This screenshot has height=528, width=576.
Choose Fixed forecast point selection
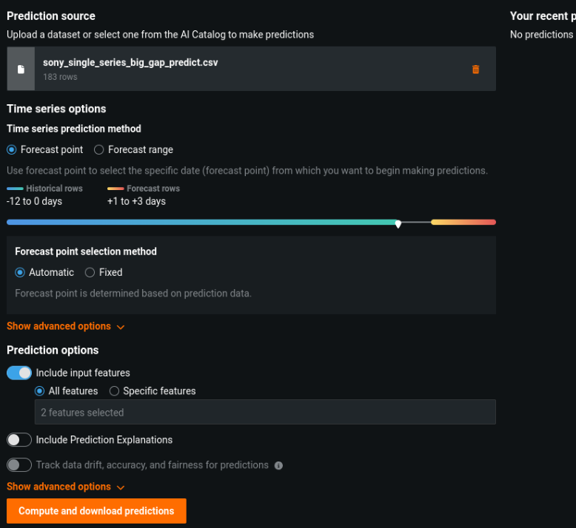click(x=90, y=272)
